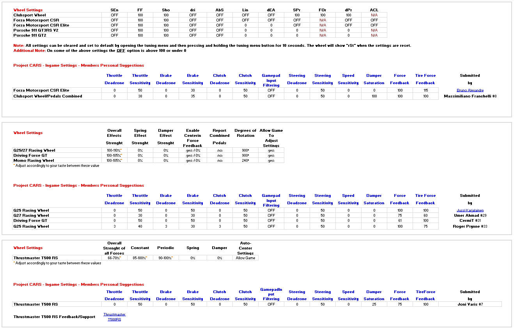Viewport: 514px width, 329px height.
Task: Select the 100-110% overall effects cell
Action: [x=114, y=150]
